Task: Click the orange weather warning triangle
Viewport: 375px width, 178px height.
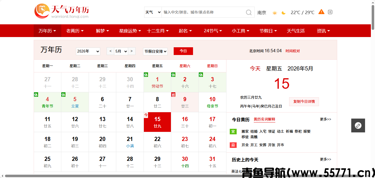Action: click(x=321, y=12)
